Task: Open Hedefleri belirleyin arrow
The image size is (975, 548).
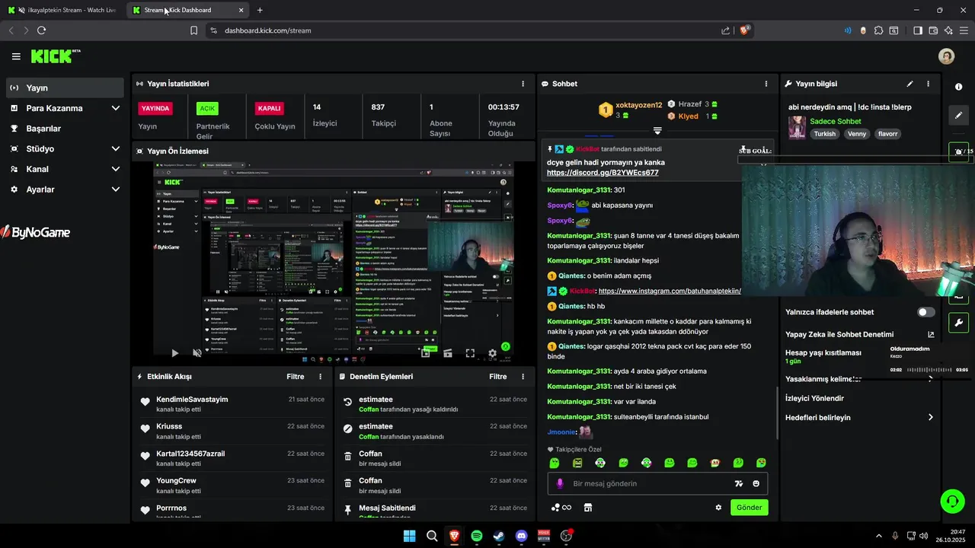Action: tap(930, 417)
